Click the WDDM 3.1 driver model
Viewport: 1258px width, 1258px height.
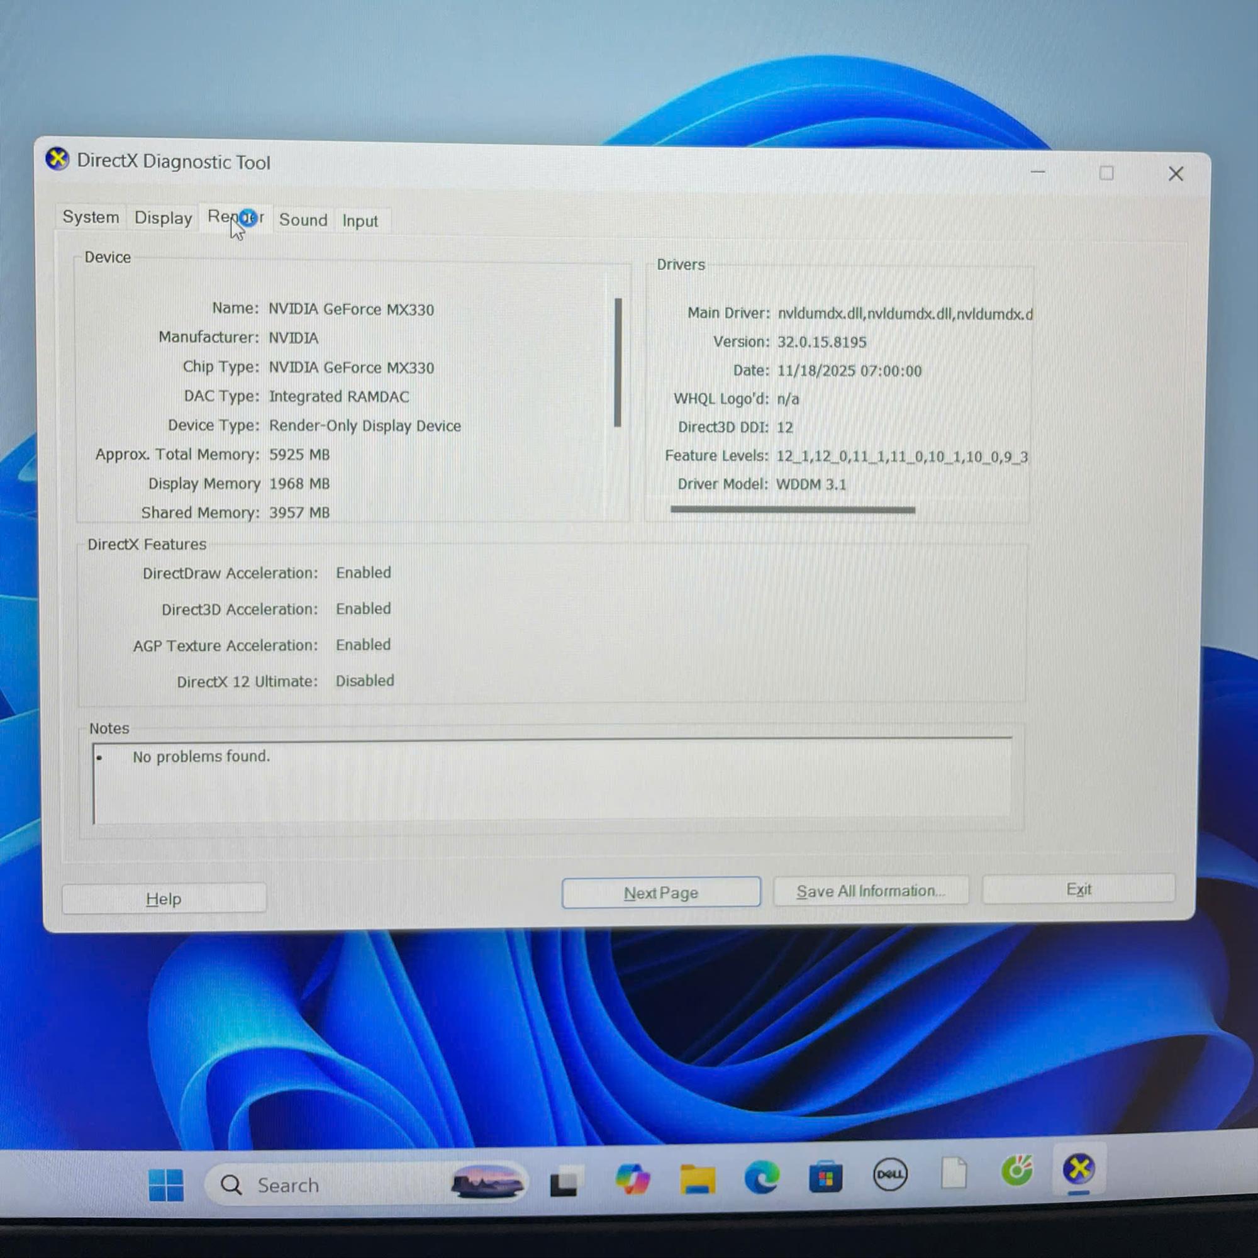tap(811, 484)
